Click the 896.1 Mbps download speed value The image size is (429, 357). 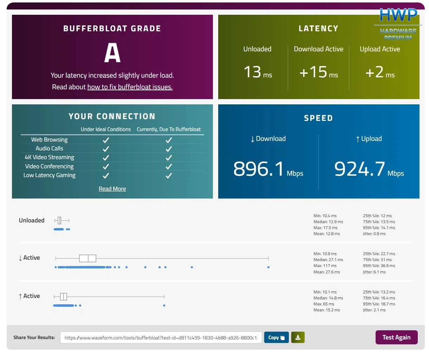259,169
